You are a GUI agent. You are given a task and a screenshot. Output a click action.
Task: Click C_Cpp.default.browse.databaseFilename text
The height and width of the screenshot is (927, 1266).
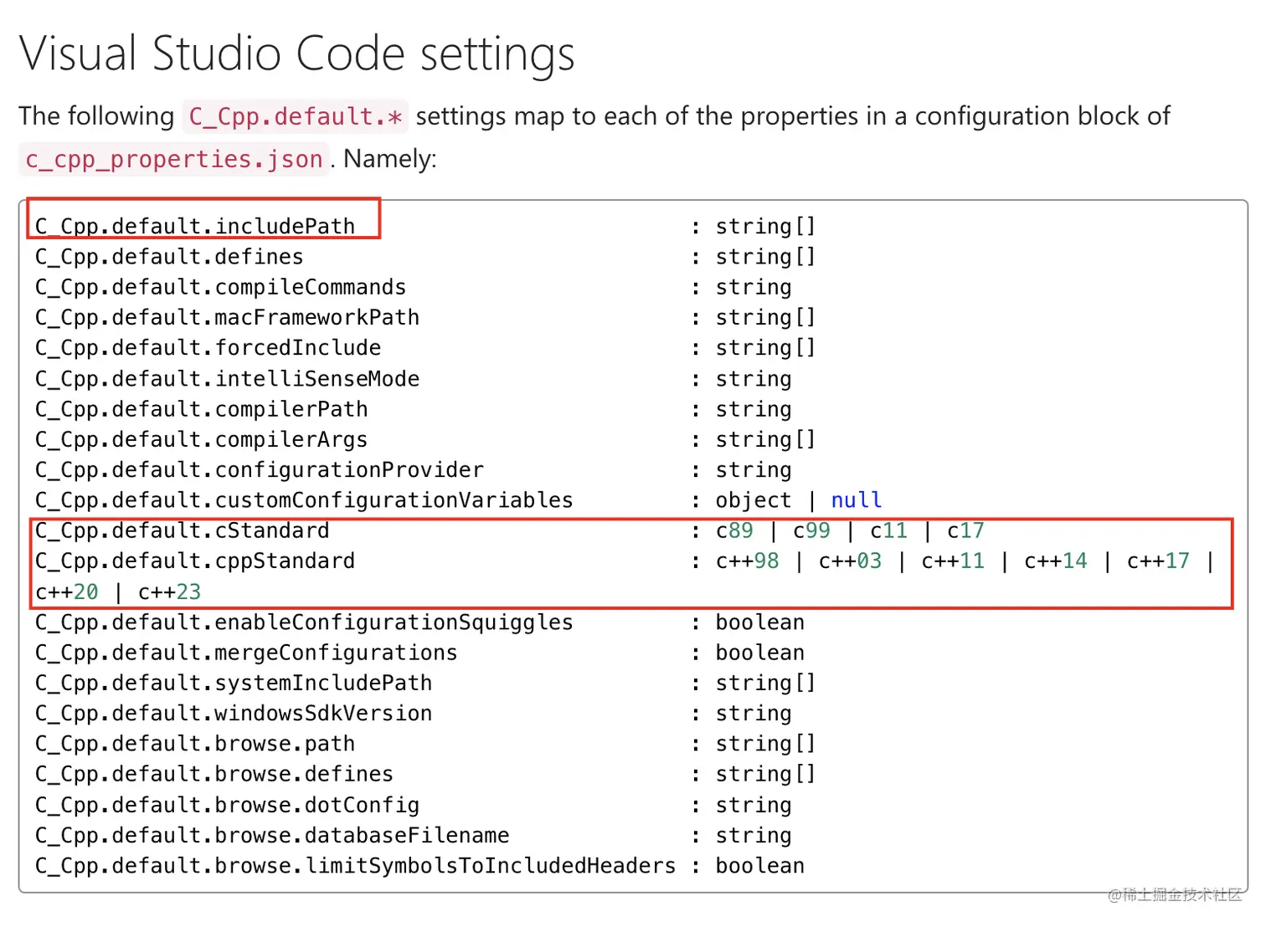click(272, 836)
